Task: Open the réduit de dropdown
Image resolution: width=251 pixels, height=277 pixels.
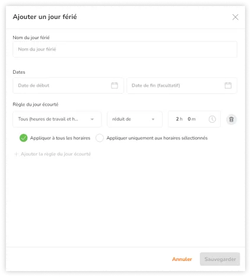Action: (135, 119)
